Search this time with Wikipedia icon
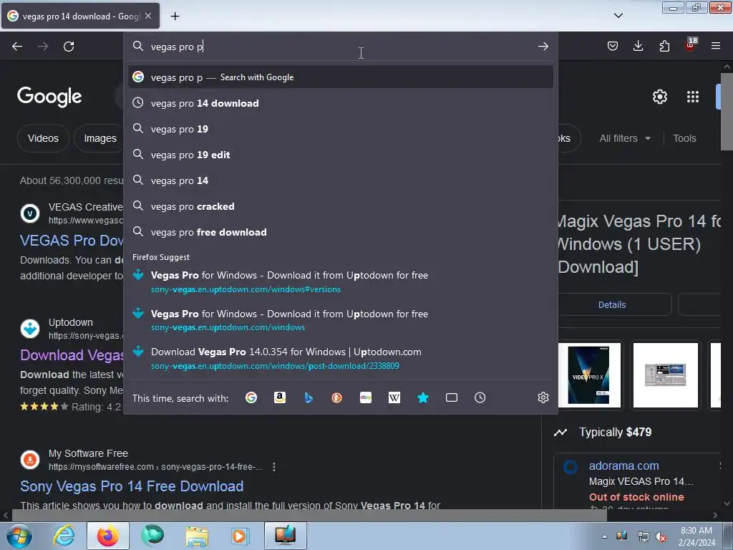733x550 pixels. [394, 397]
